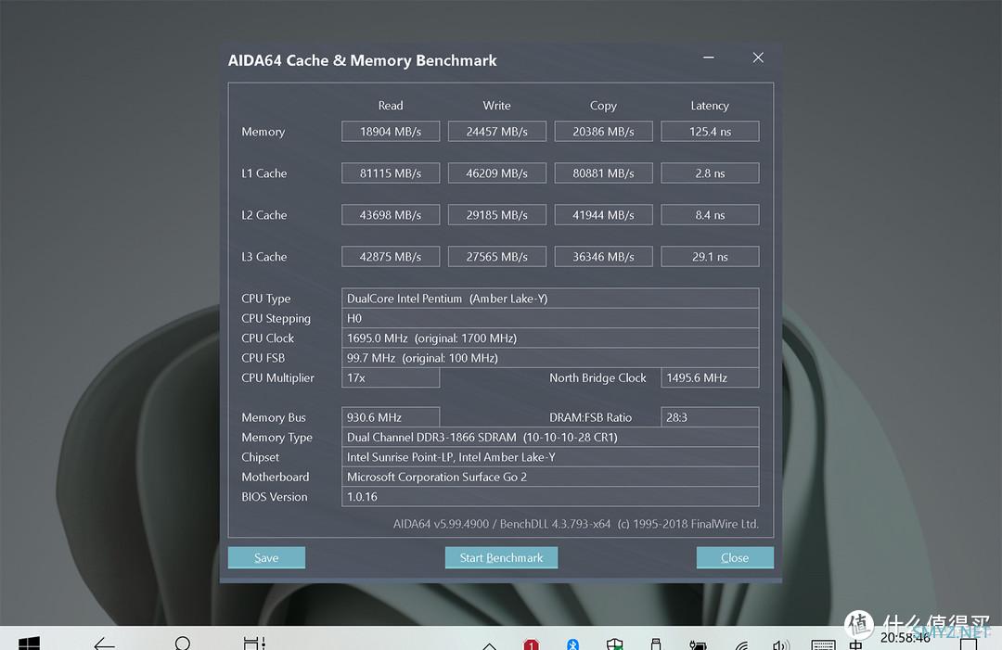Open the volume speaker icon
The height and width of the screenshot is (650, 1002).
(781, 644)
